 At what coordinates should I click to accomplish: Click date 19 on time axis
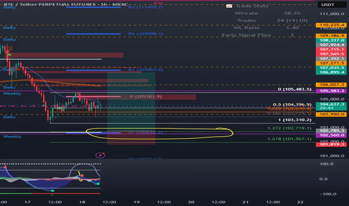point(136,202)
